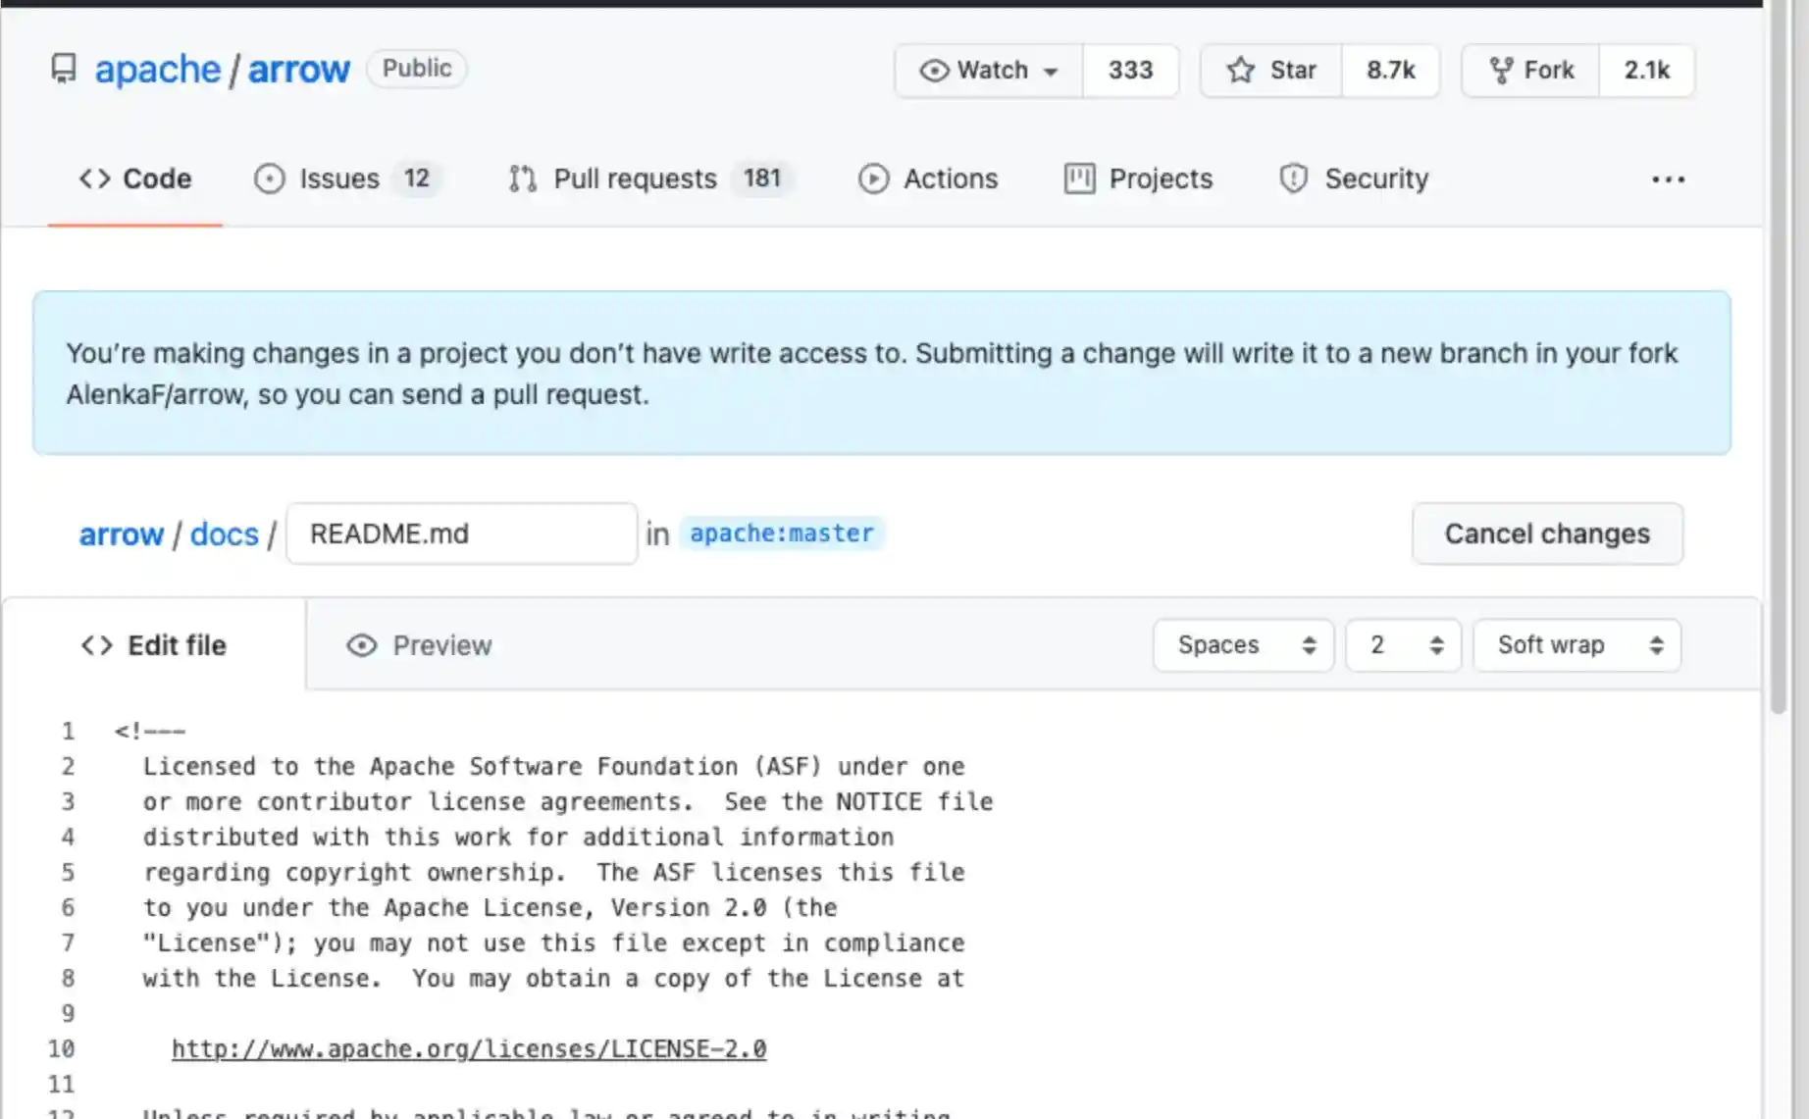Open the Soft wrap dropdown
This screenshot has height=1119, width=1809.
1576,645
